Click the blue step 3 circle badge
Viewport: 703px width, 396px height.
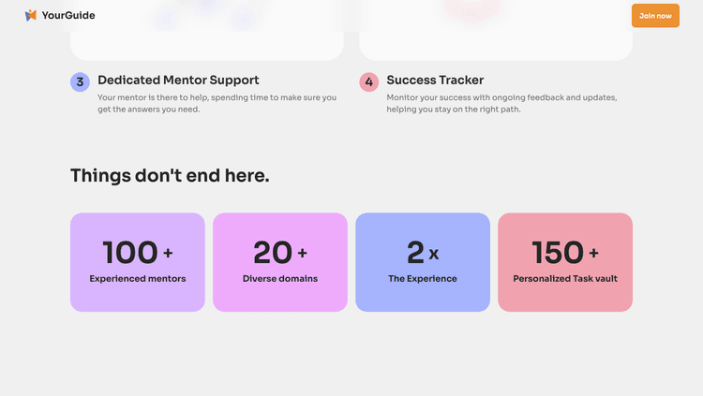point(80,82)
